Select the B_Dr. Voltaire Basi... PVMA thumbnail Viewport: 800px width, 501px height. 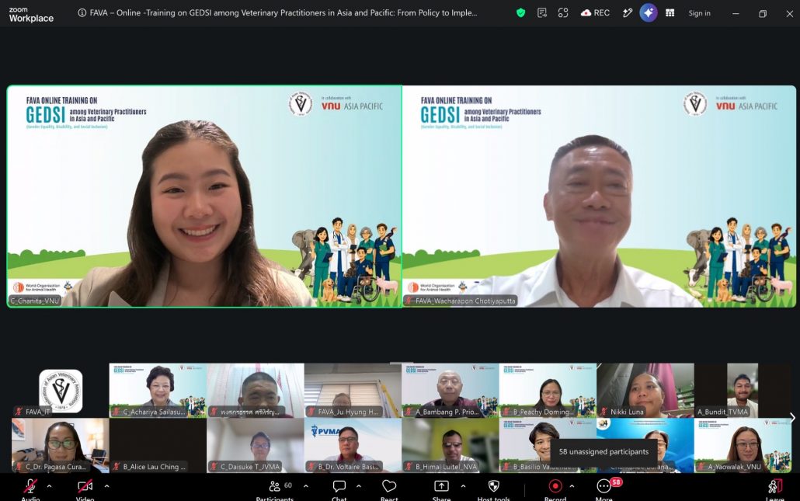pos(353,445)
